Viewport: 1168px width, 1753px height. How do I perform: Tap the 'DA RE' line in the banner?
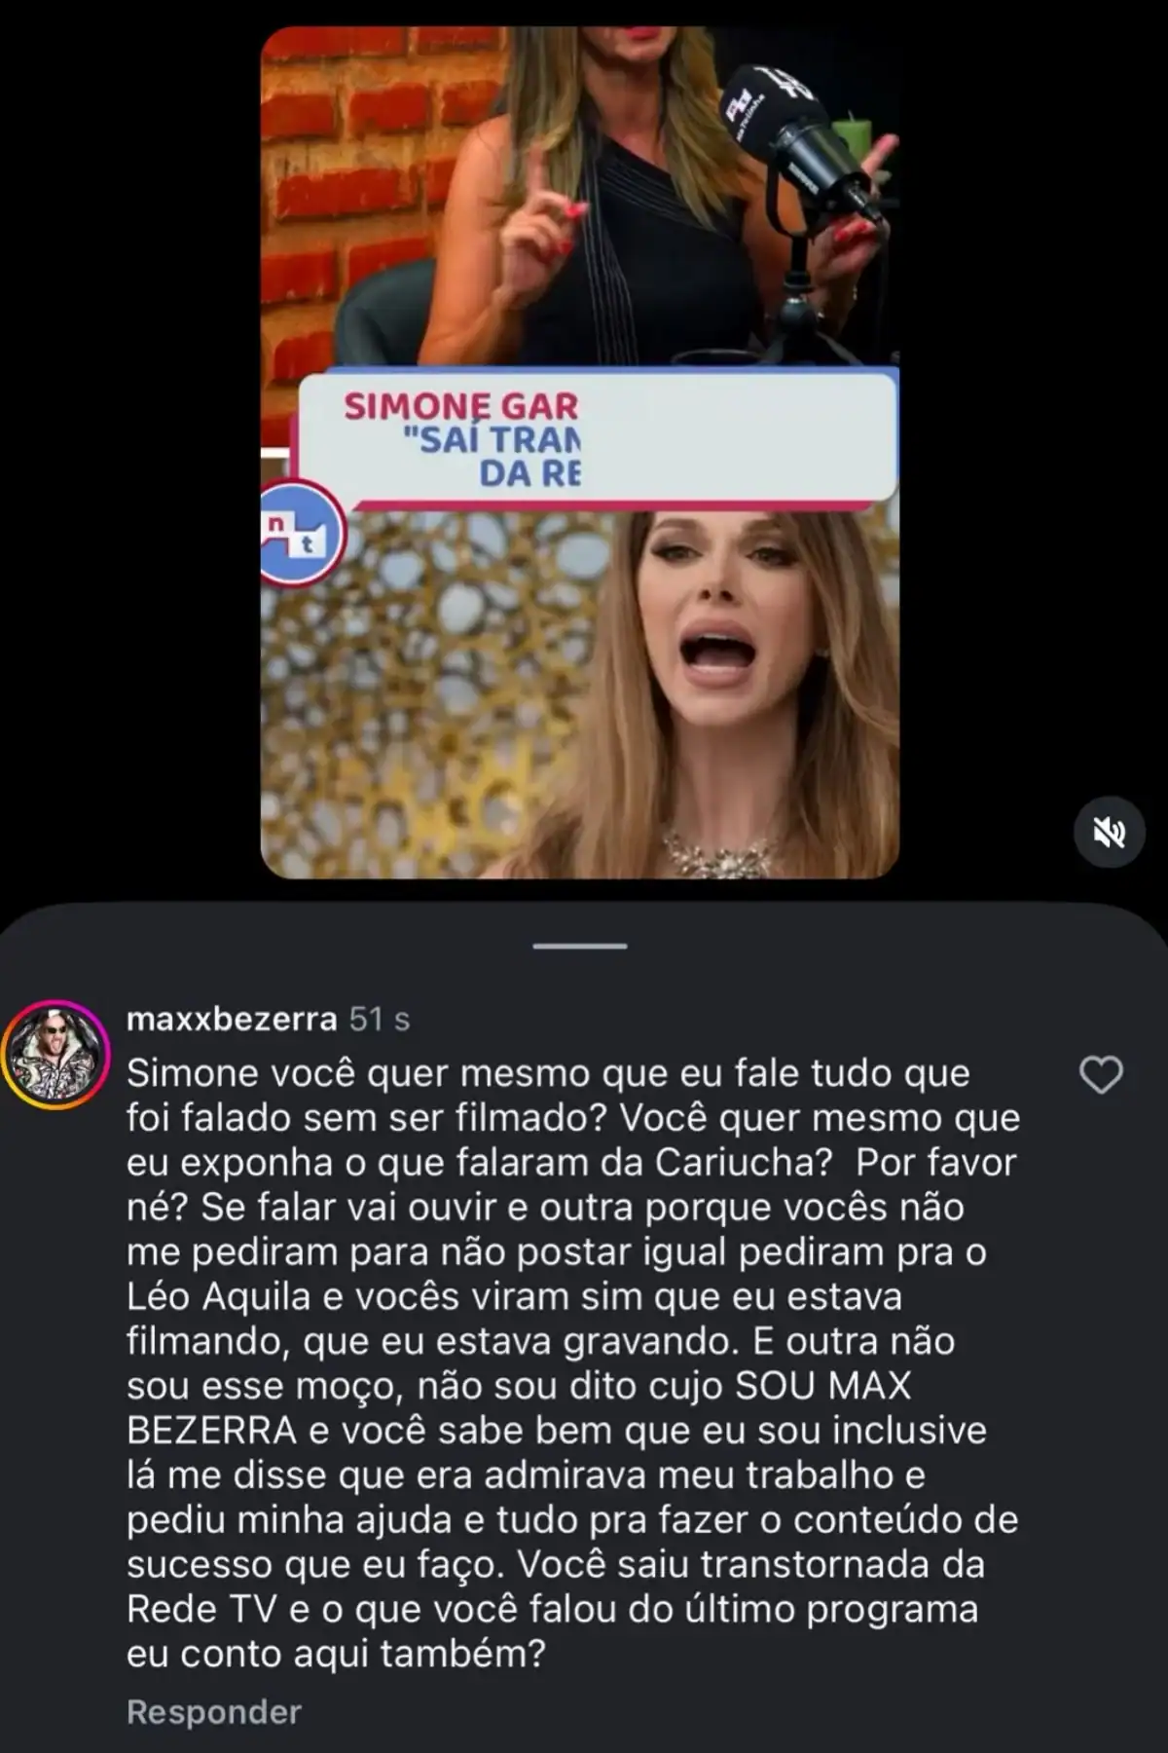click(x=530, y=474)
